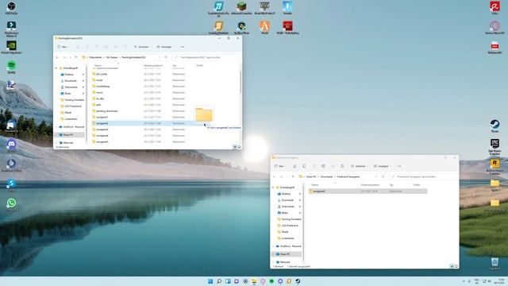The width and height of the screenshot is (508, 286).
Task: Click the search box in the Frederick Savegame window
Action: [x=423, y=176]
